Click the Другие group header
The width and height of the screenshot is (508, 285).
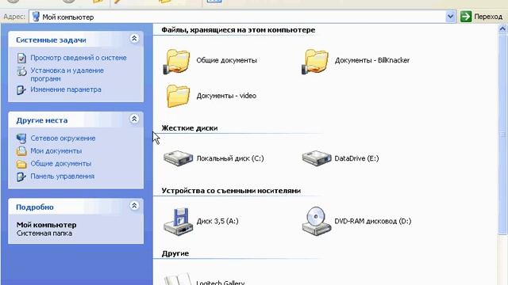click(x=175, y=253)
